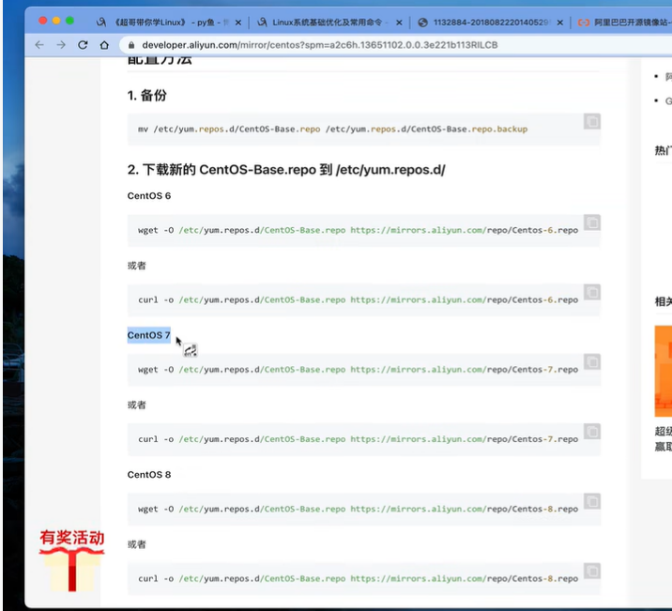Screen dimensions: 672x611
Task: Switch to the 阿里巴巴开源镜像站 tab
Action: [625, 23]
